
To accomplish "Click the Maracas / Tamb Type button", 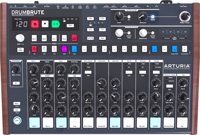I will (x=170, y=86).
